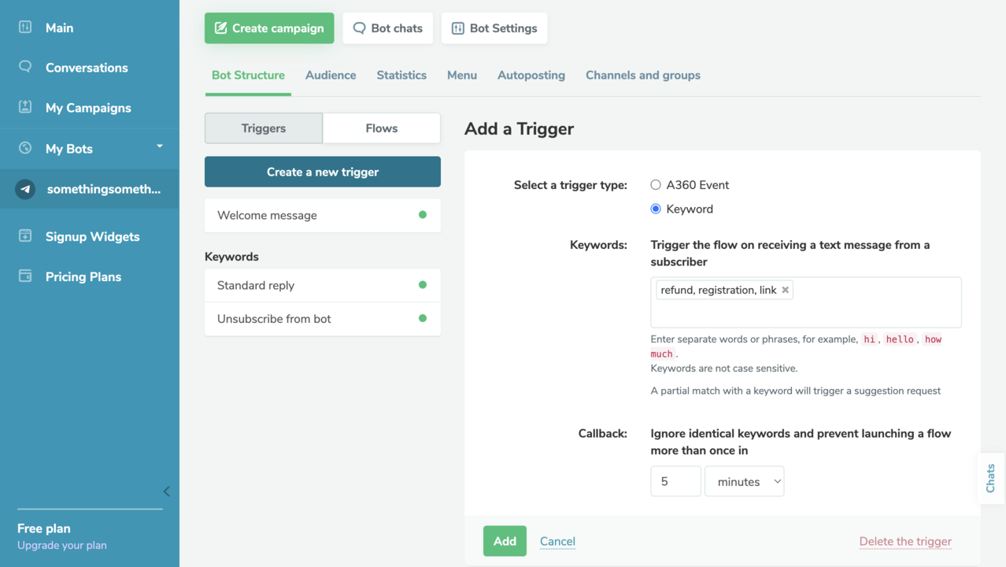Open the Bot Settings button

pos(494,28)
